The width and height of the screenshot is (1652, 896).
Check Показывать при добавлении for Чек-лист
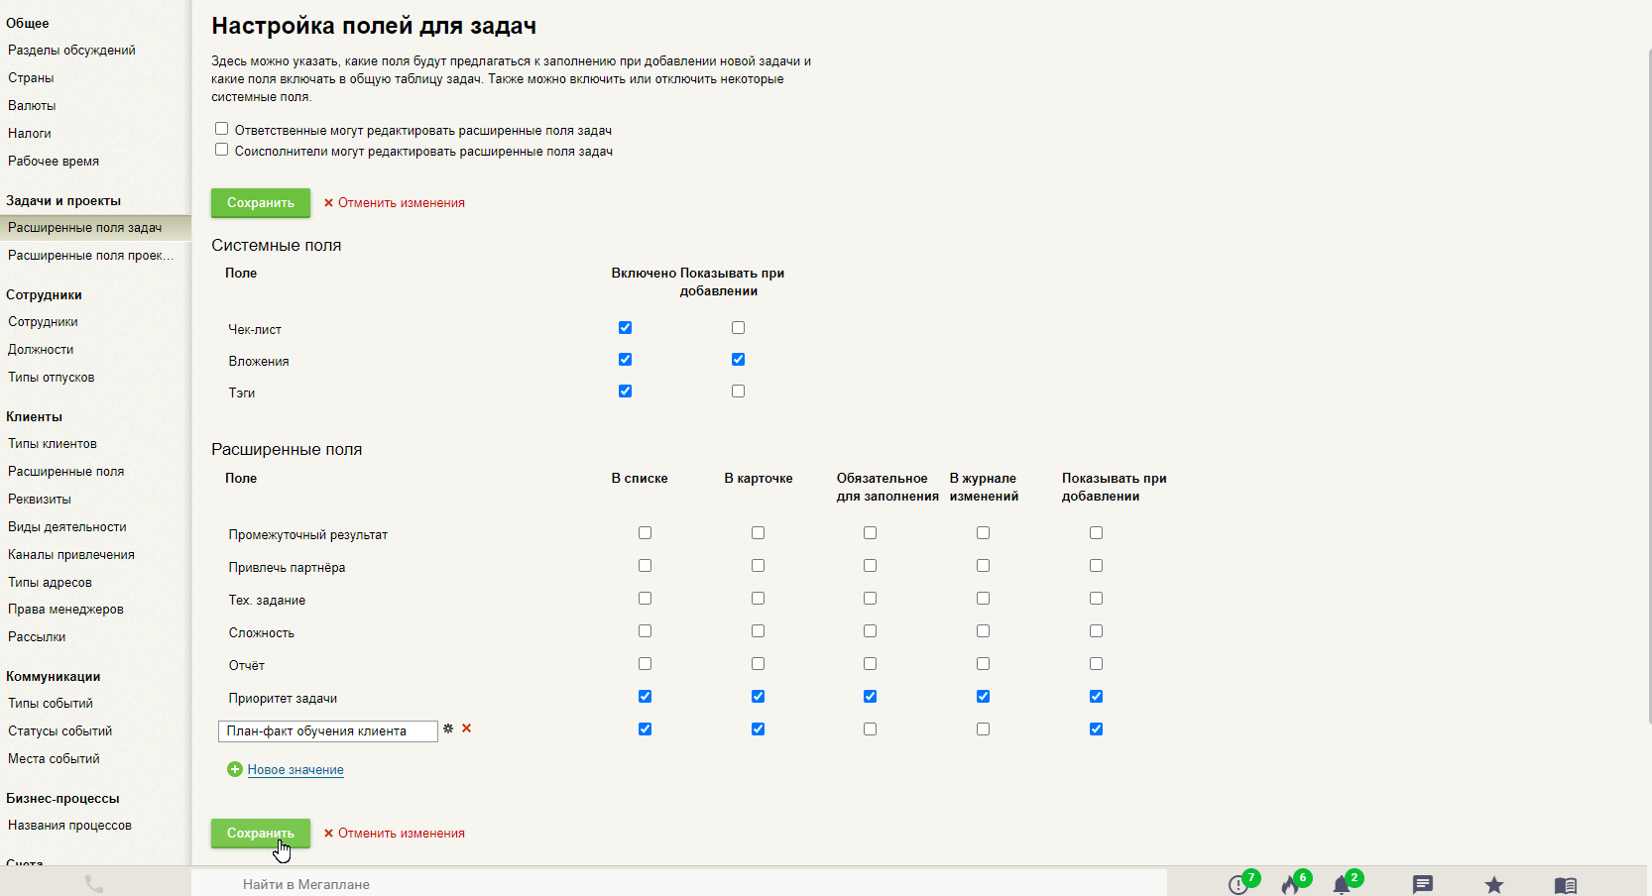[738, 328]
